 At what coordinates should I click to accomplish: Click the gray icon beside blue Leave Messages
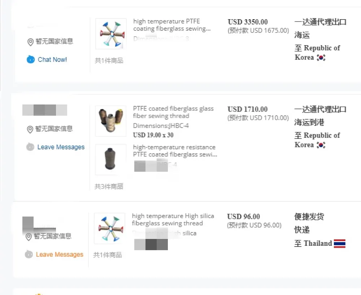click(30, 147)
